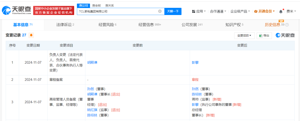Open the red 章程 link in row 2
The height and width of the screenshot is (121, 300).
[x=195, y=80]
